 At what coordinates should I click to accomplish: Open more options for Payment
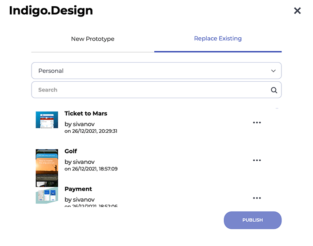257,198
